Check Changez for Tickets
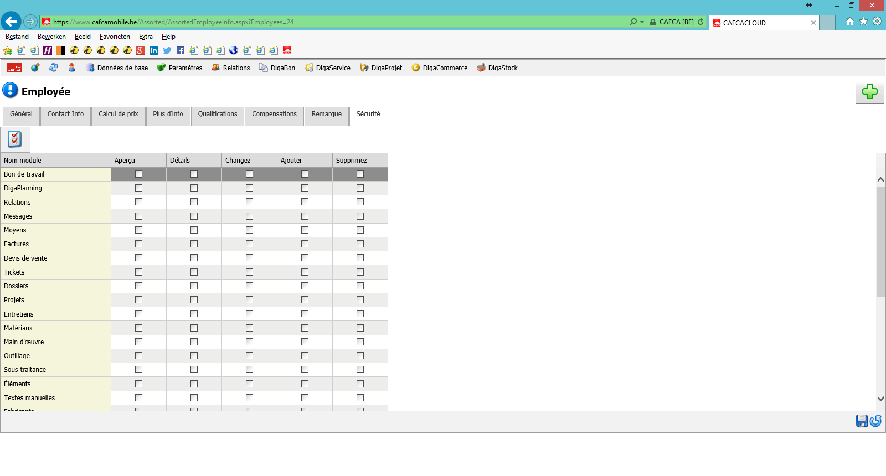The width and height of the screenshot is (886, 476). 249,272
